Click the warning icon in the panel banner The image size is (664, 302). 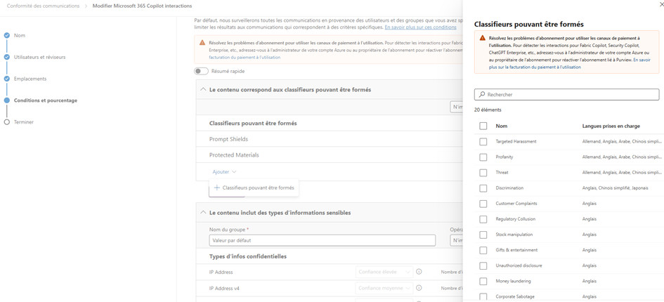click(x=482, y=38)
